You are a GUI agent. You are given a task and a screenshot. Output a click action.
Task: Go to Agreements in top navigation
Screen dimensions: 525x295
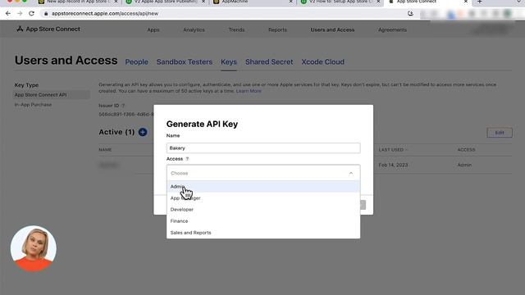(392, 29)
